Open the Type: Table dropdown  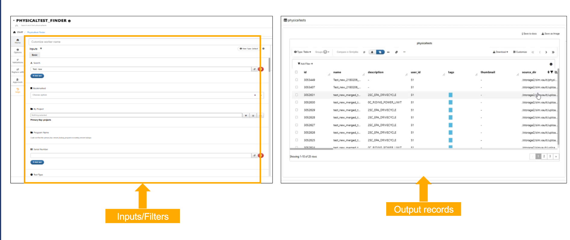pos(302,52)
